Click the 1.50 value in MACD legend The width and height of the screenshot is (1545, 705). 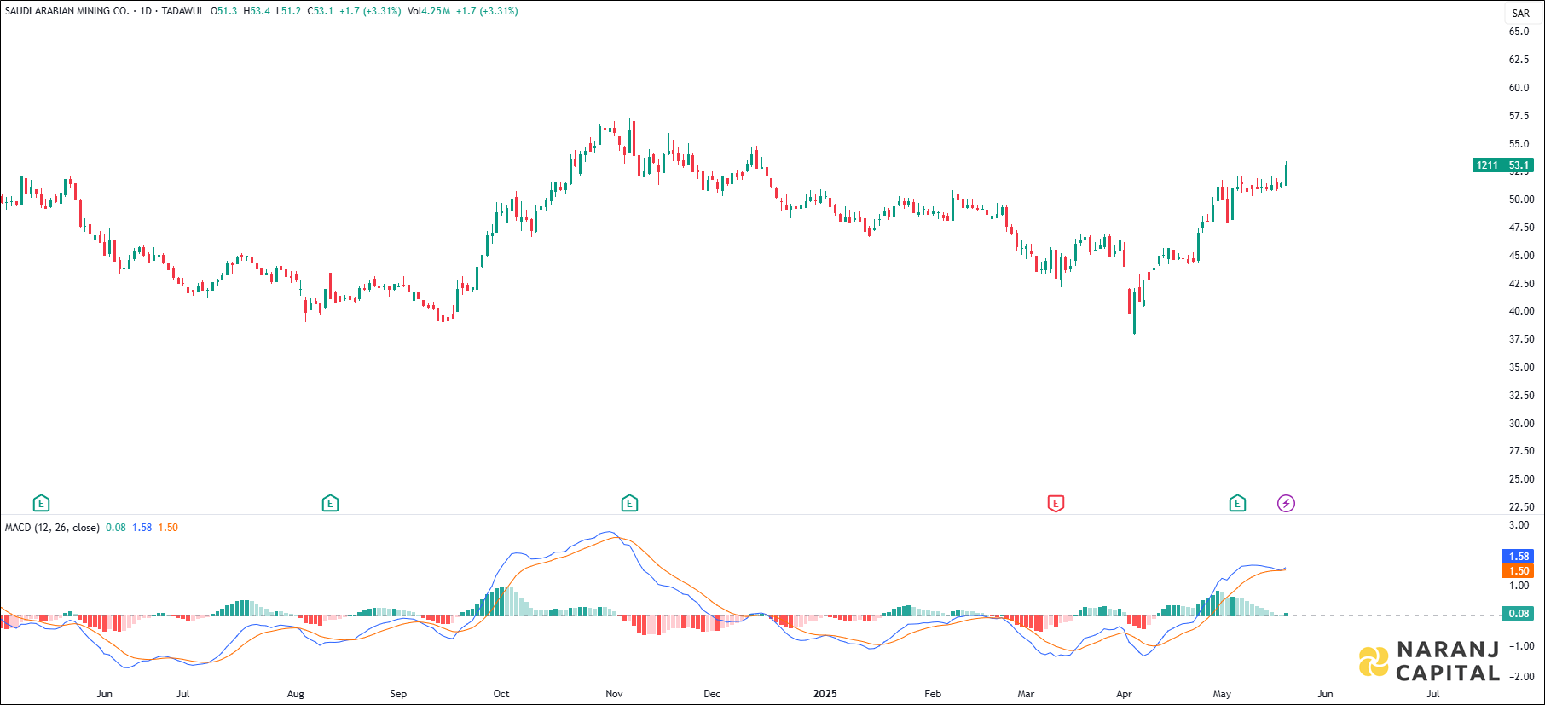(x=168, y=528)
